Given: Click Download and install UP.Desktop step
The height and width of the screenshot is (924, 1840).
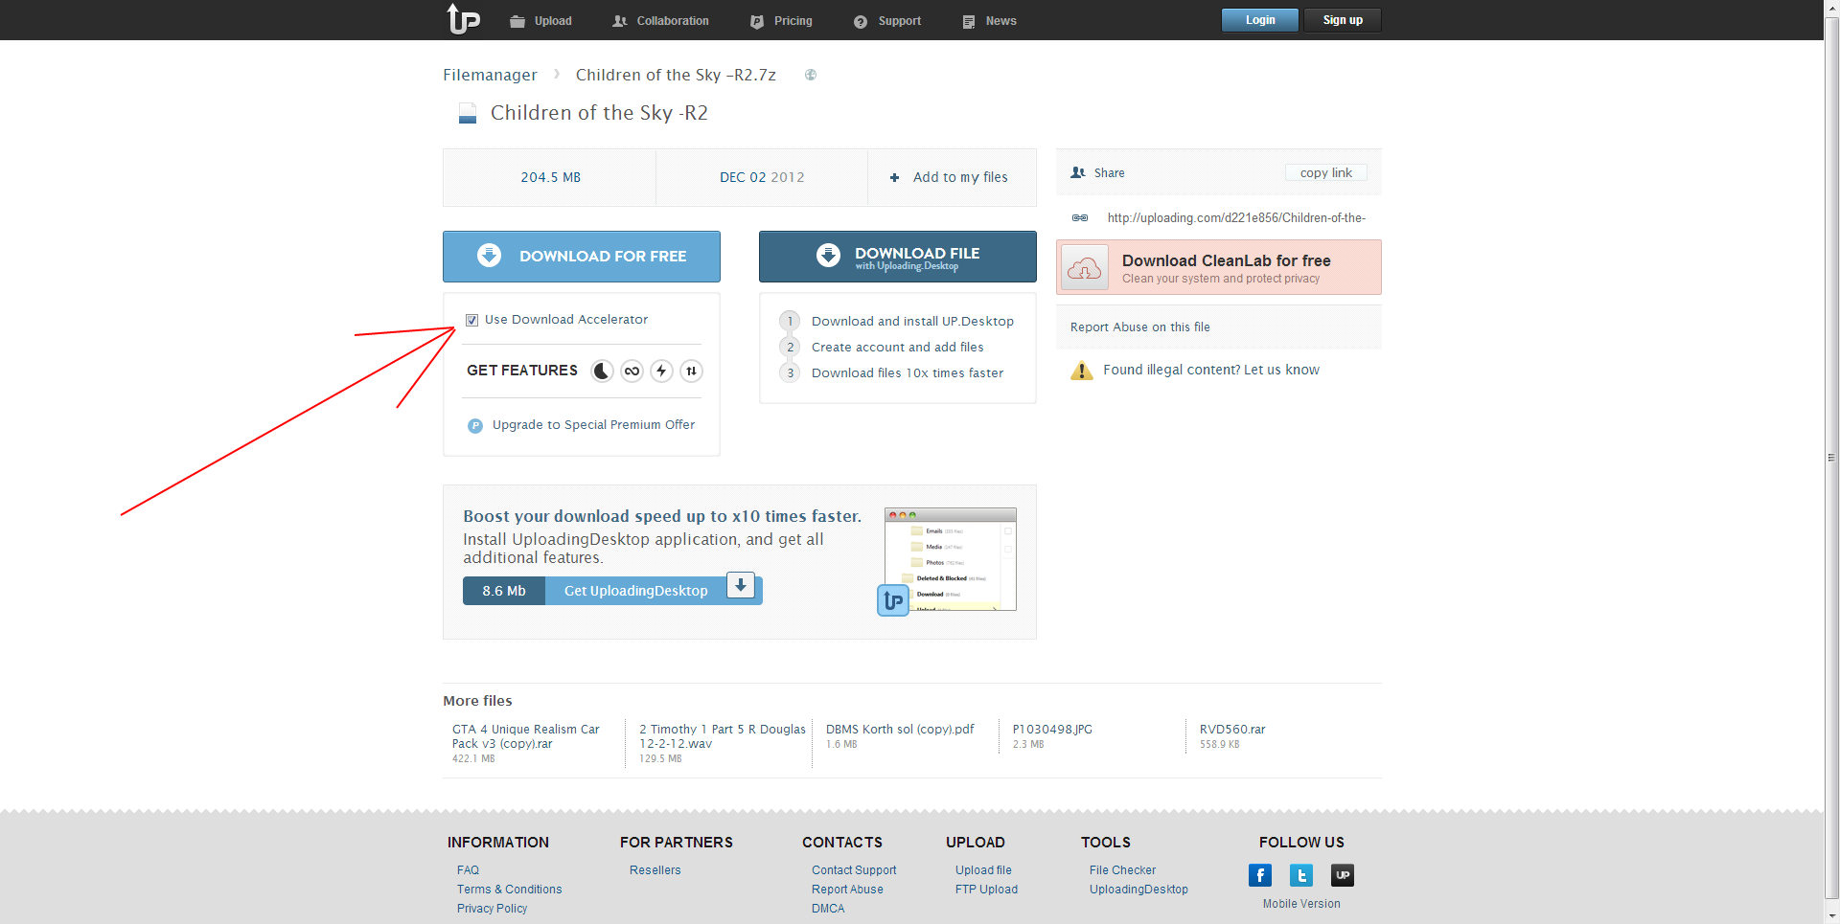Looking at the screenshot, I should tap(912, 322).
